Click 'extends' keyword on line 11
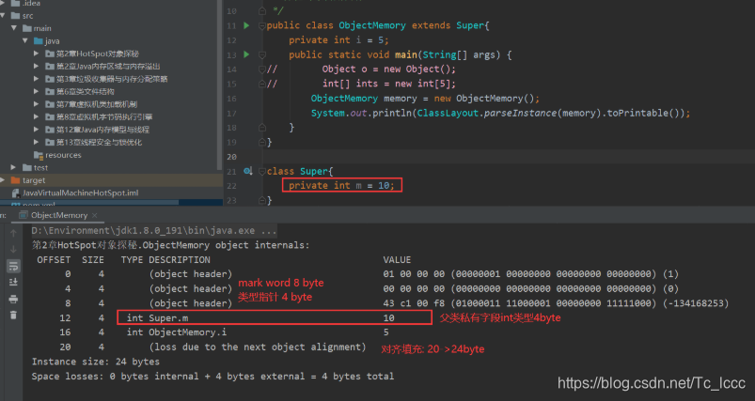This screenshot has height=401, width=755. [431, 25]
